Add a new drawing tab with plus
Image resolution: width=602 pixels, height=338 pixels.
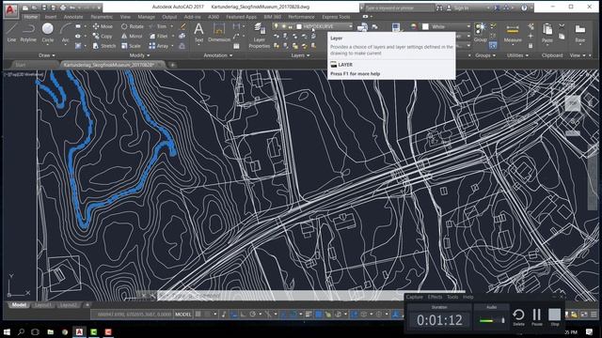coord(173,65)
